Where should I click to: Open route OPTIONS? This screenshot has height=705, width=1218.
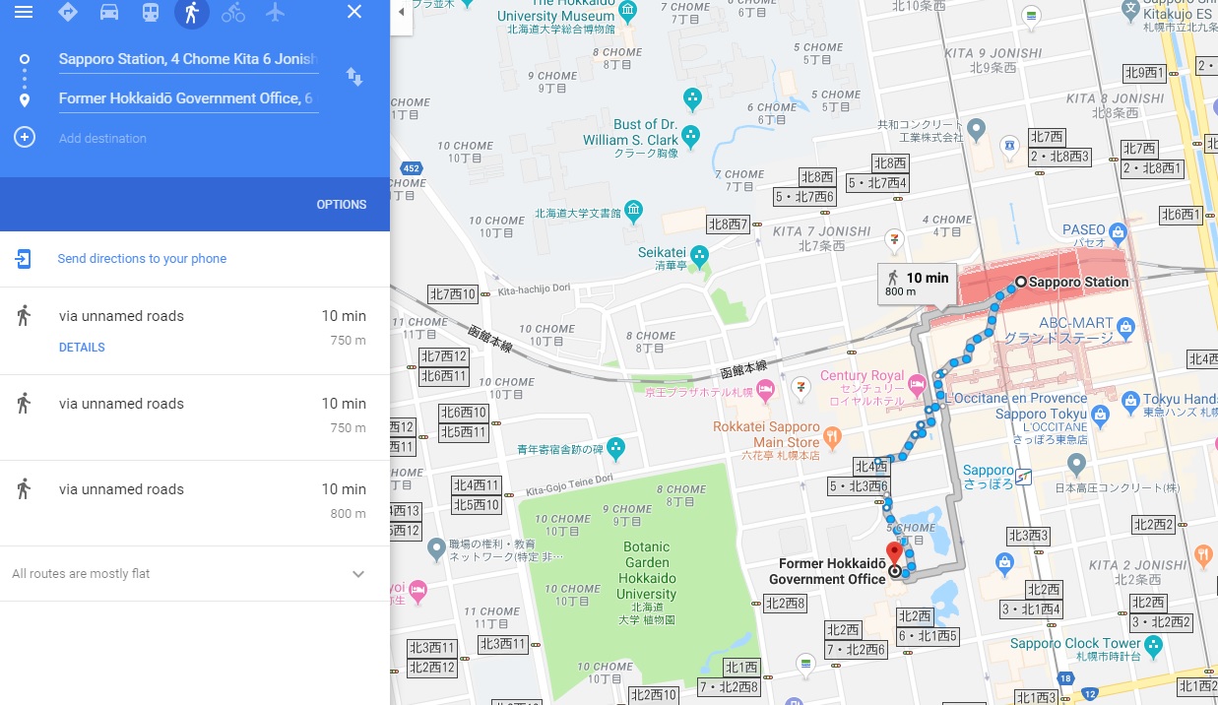(x=342, y=205)
